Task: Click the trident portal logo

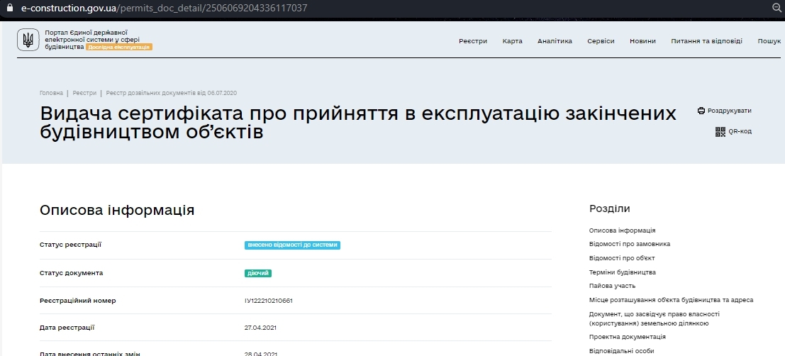Action: 28,40
